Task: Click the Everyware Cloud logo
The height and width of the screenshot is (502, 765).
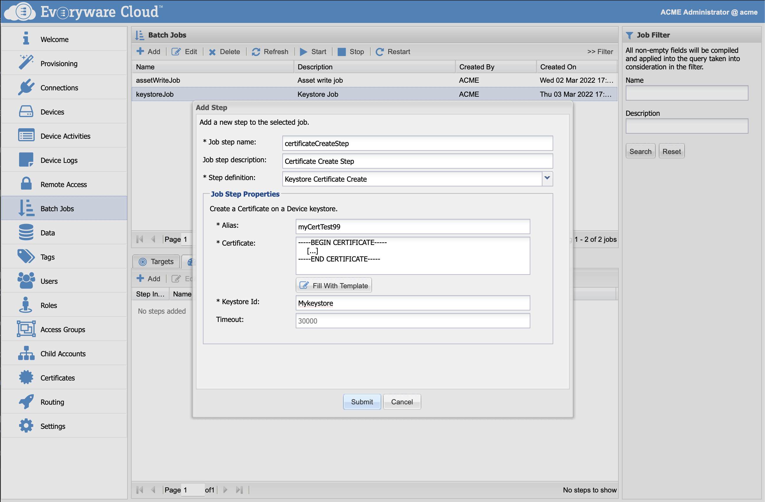Action: [x=84, y=11]
